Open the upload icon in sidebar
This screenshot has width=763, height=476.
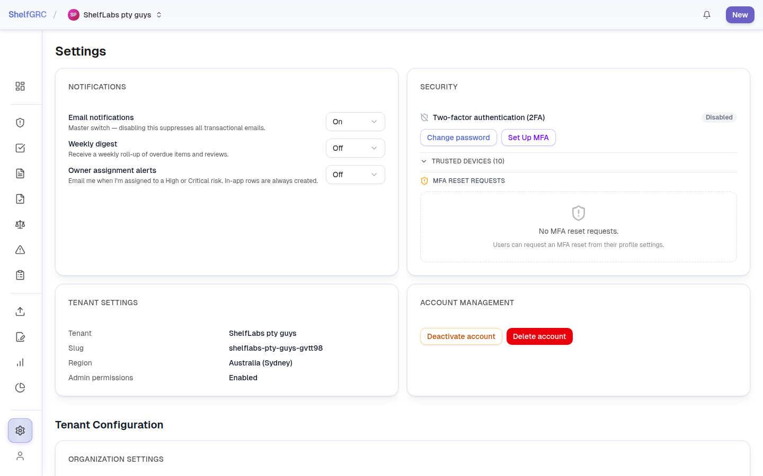coord(20,312)
